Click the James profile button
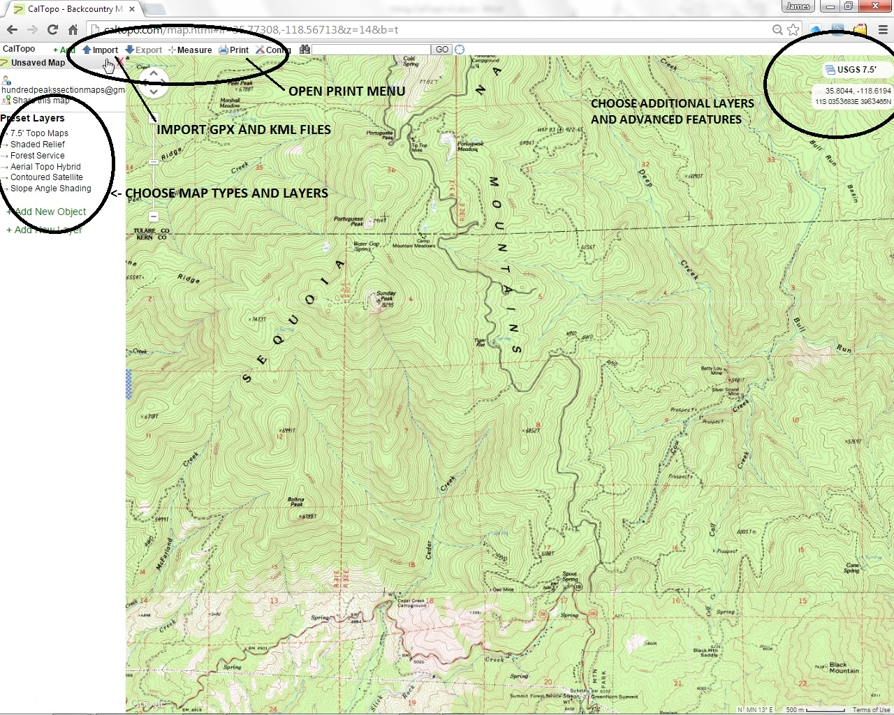 (x=798, y=6)
